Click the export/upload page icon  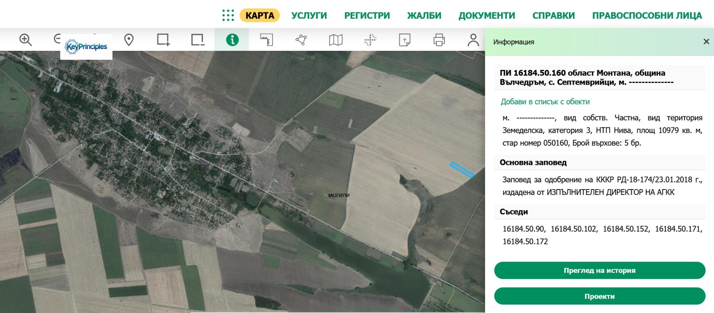[x=404, y=40]
